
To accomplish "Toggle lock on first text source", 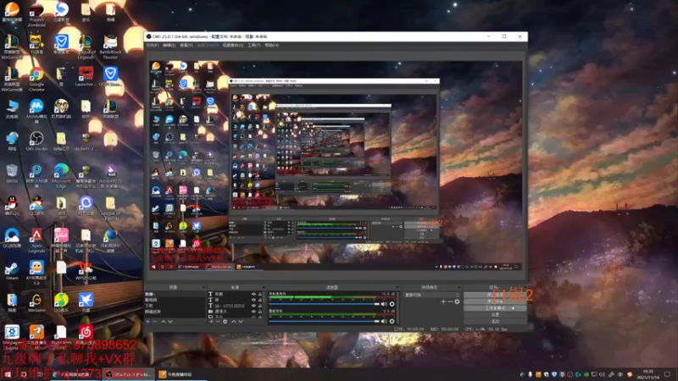I will (x=260, y=294).
